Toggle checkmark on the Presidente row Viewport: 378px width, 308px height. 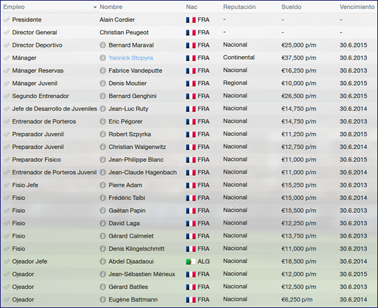(6, 20)
